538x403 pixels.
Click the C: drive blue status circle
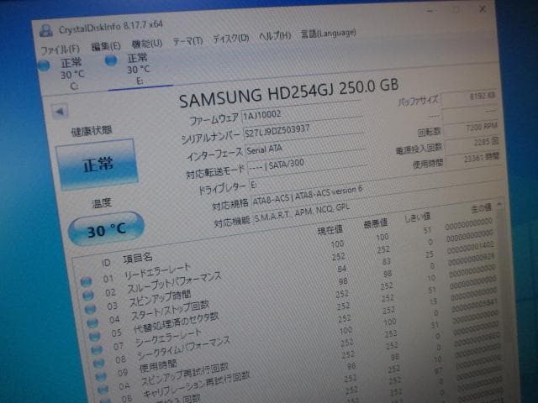[44, 65]
